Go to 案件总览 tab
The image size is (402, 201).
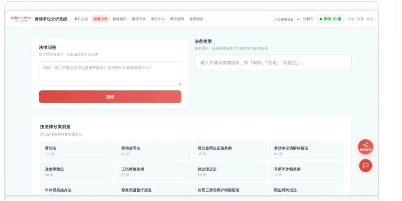click(x=81, y=19)
